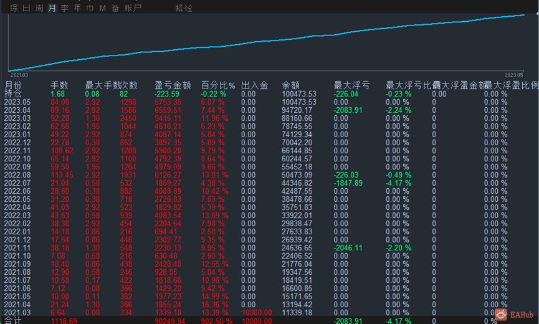Open the 路径 path tab
The image size is (539, 324).
click(184, 8)
